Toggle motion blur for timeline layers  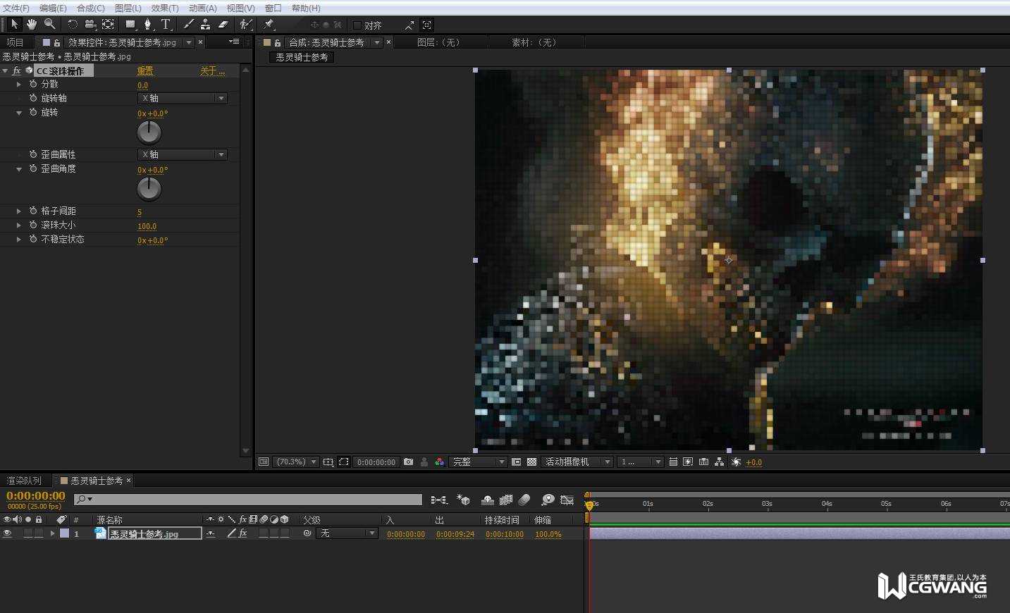click(524, 500)
